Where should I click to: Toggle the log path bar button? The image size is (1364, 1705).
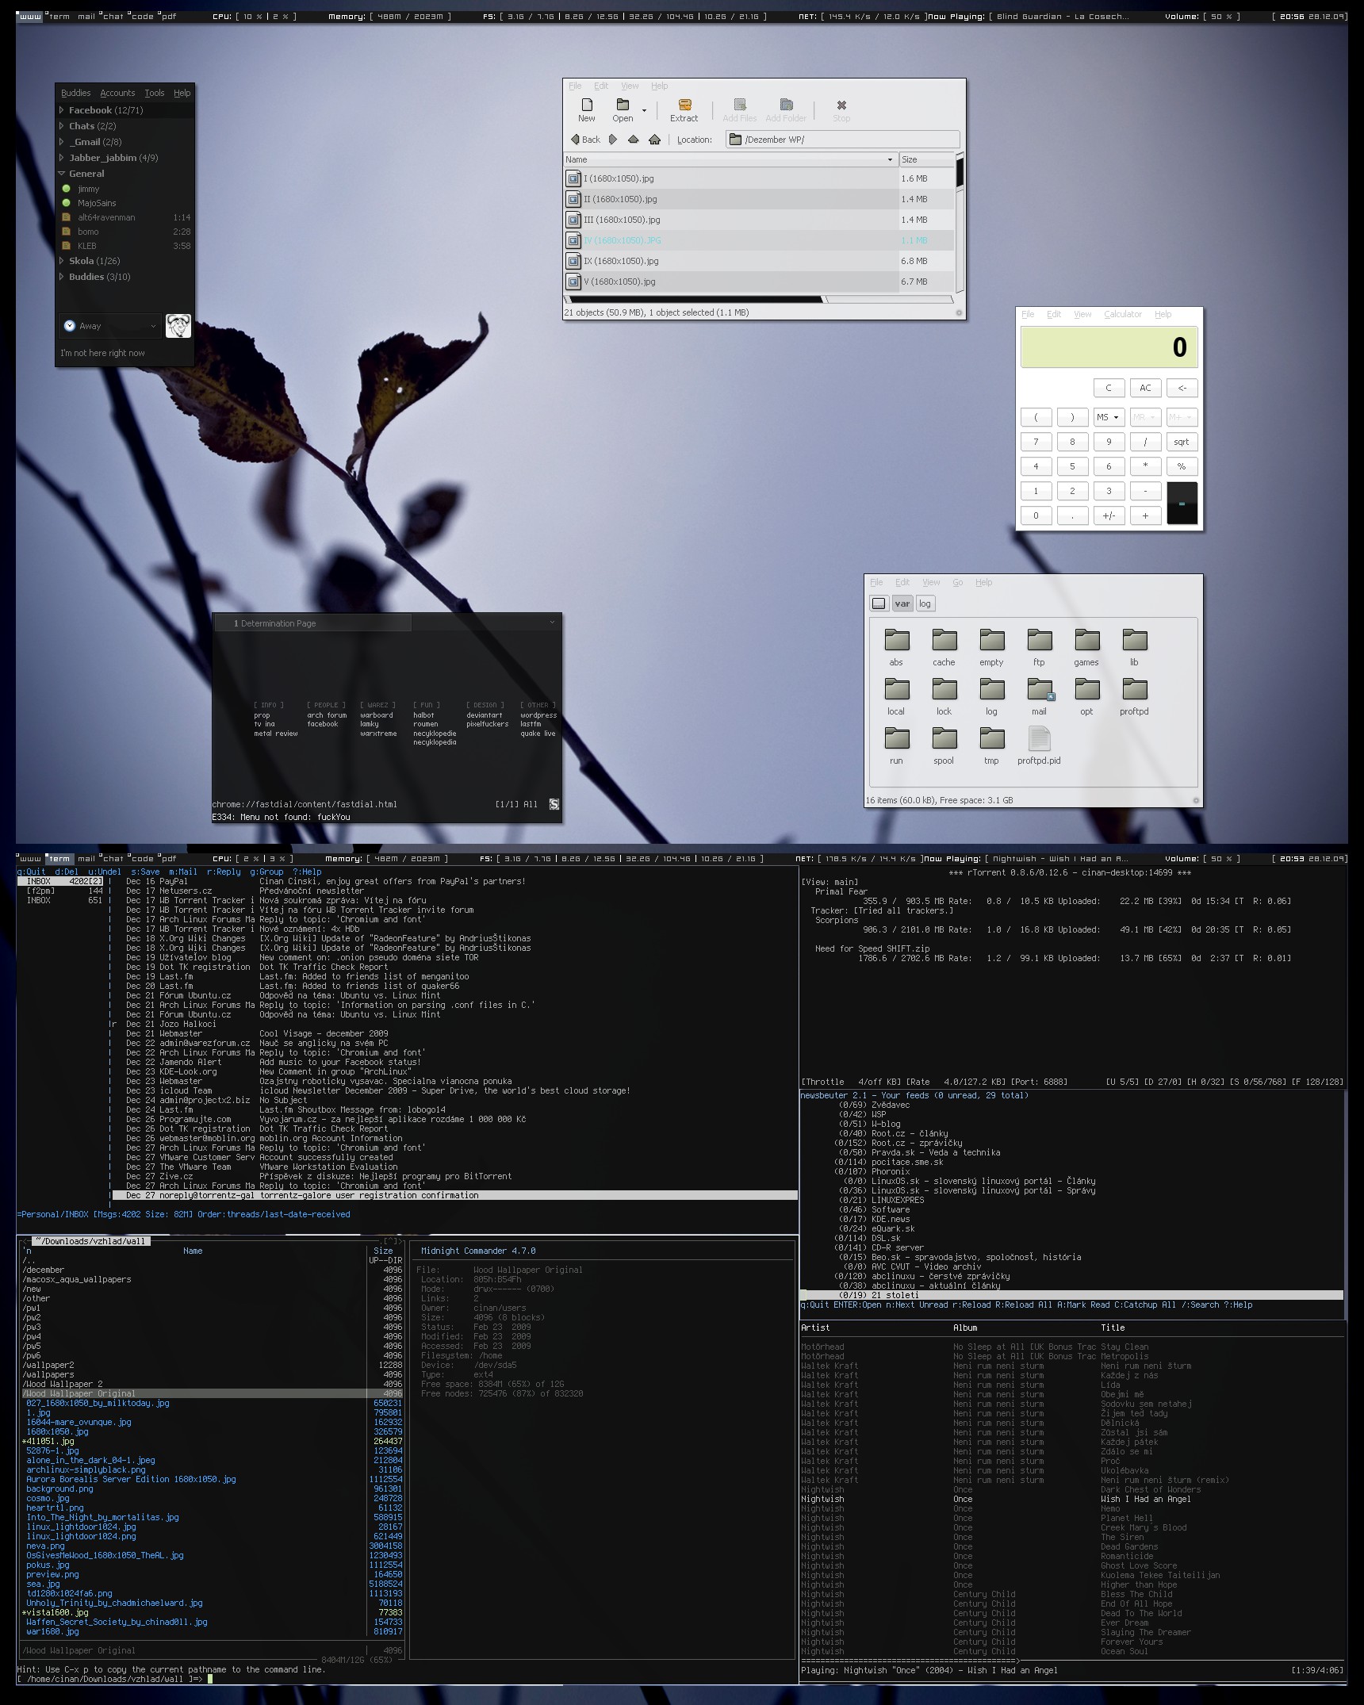925,603
